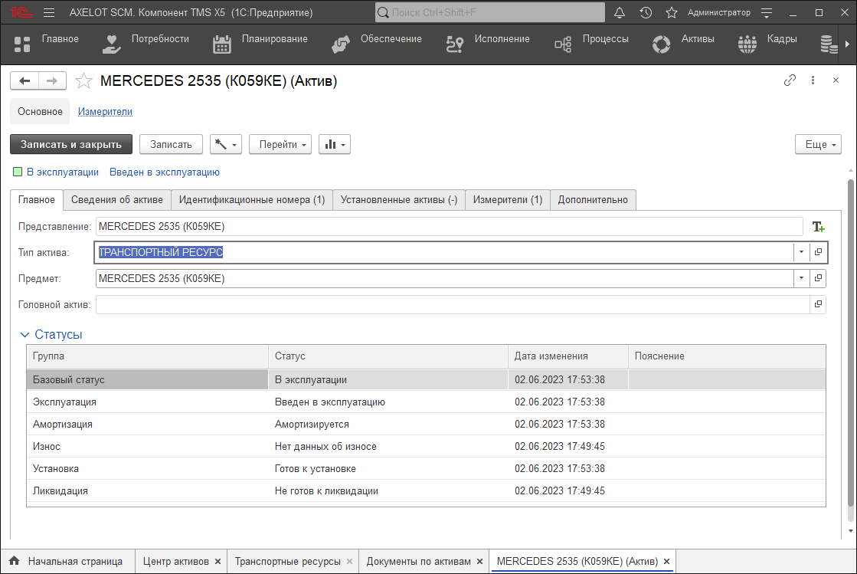Screen dimensions: 857x574
Task: Close the Транспортные ресурсы tab
Action: pyautogui.click(x=350, y=562)
